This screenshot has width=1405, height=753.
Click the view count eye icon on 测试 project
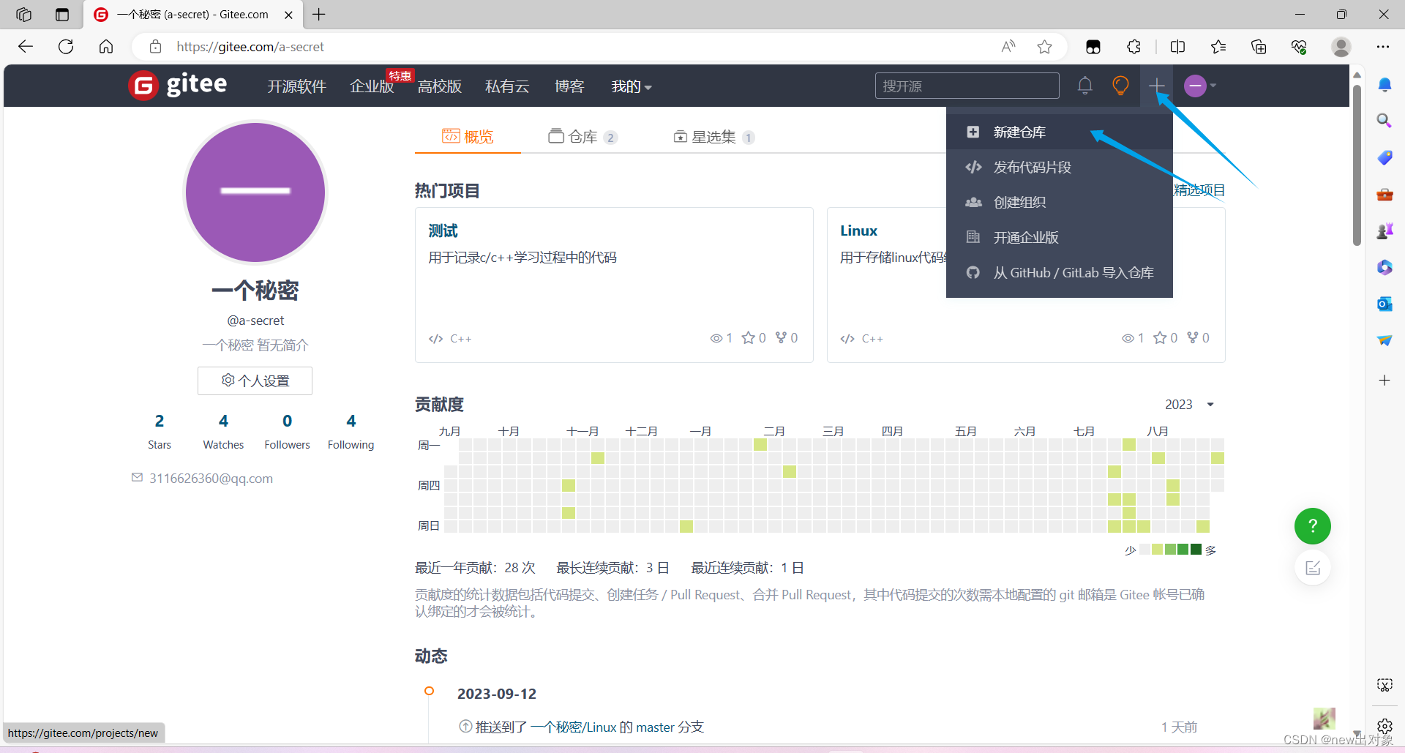(716, 337)
